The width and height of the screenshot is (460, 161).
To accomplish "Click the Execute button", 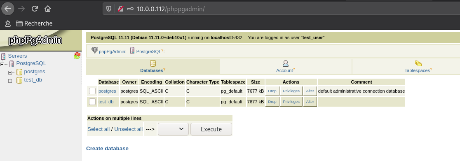I will [x=211, y=129].
